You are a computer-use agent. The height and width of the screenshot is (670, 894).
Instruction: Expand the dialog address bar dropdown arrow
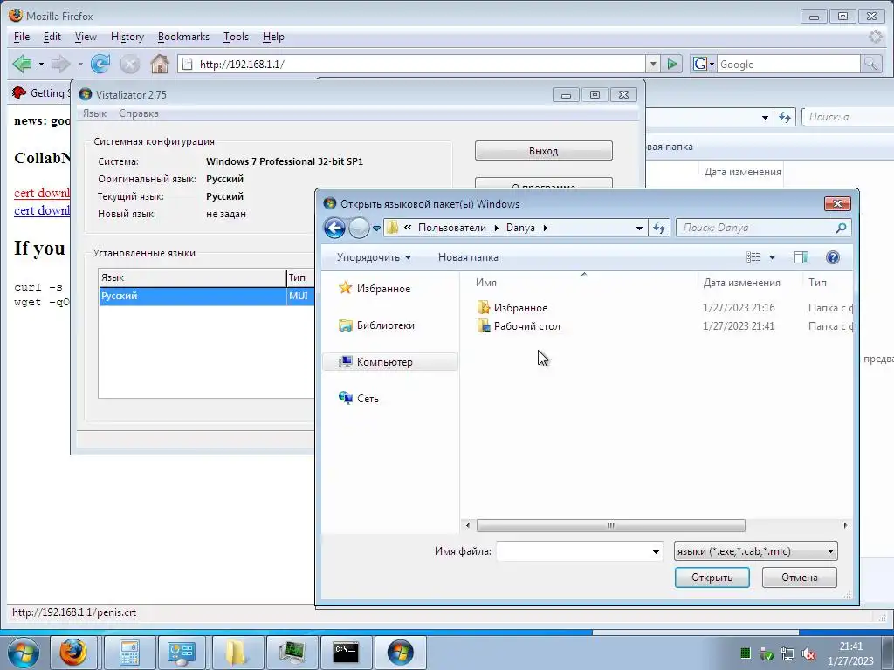[x=639, y=228]
